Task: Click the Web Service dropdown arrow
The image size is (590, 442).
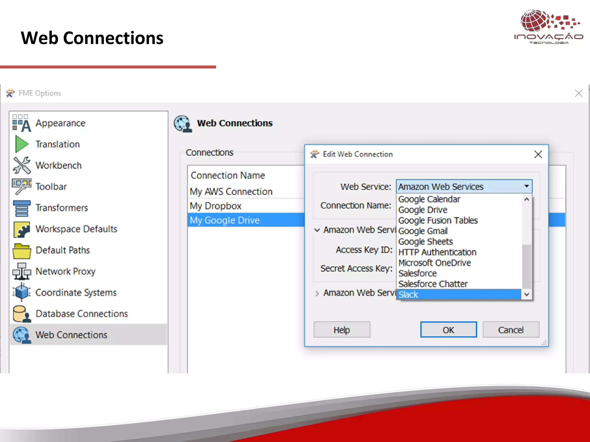Action: point(527,186)
